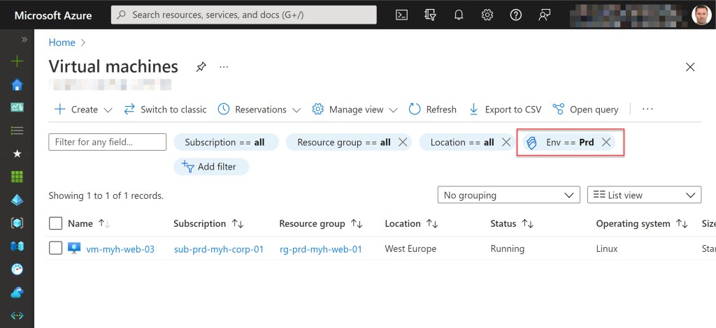Screen dimensions: 716x328
Task: Toggle the select-all checkbox beside Name
Action: pos(56,224)
